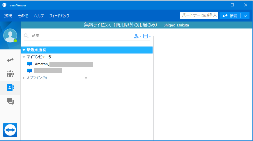Open the その他 menu
Viewport: 253px width, 141px height.
point(23,16)
